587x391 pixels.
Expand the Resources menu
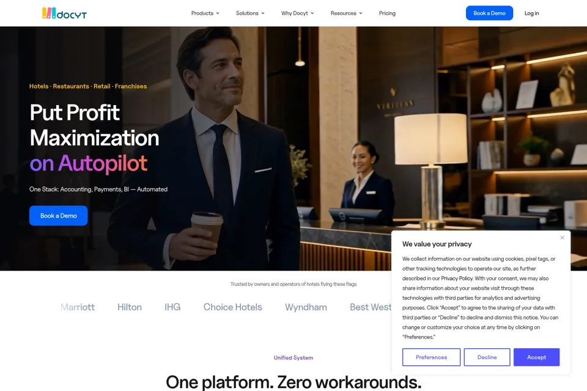click(x=346, y=13)
